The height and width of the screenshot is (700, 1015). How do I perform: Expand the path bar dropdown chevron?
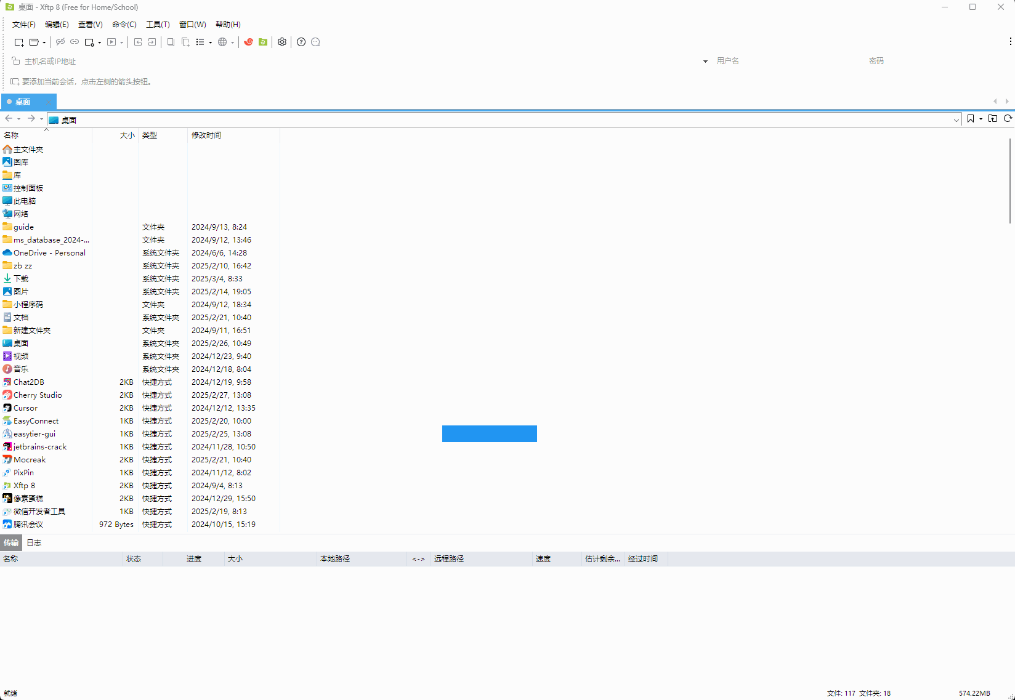(x=956, y=120)
